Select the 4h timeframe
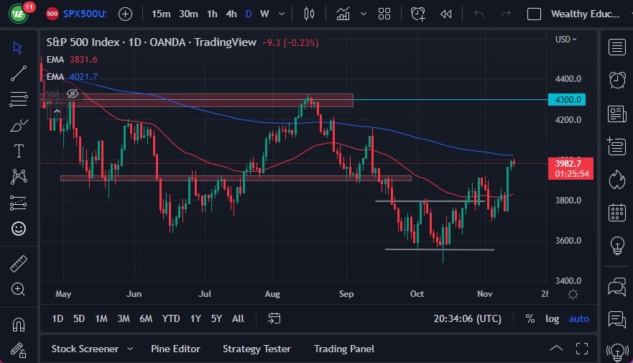 (x=231, y=14)
